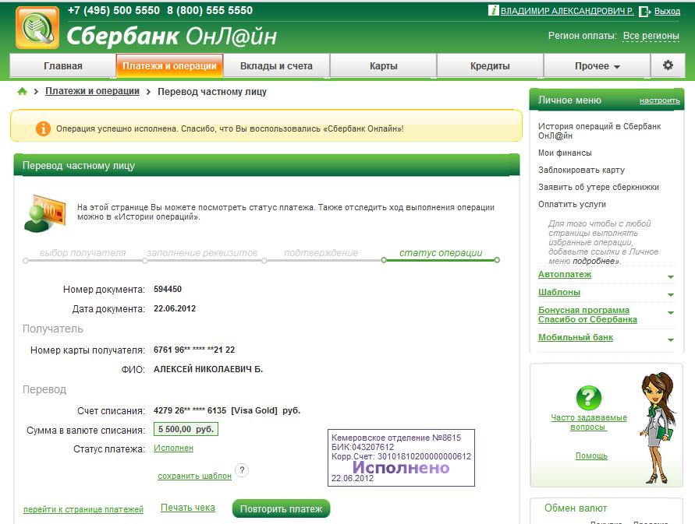Click Оплатить услуги in personal menu
Viewport: 695px width, 524px height.
coord(572,204)
